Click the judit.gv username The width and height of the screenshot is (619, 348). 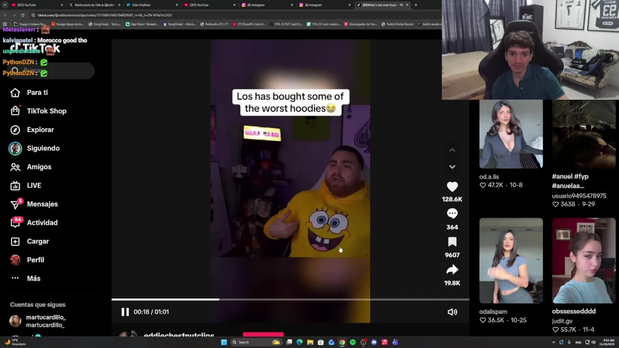562,321
